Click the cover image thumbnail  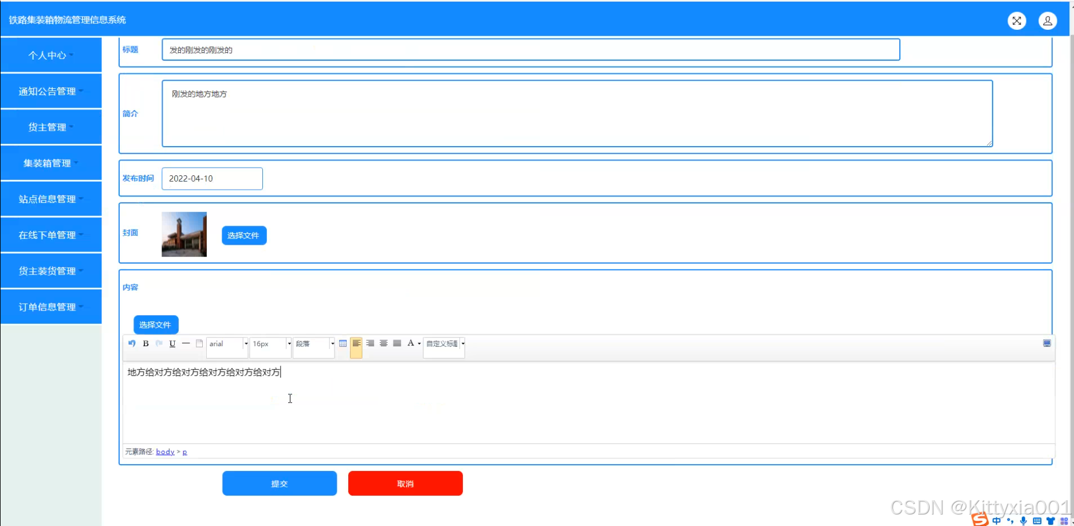click(184, 234)
